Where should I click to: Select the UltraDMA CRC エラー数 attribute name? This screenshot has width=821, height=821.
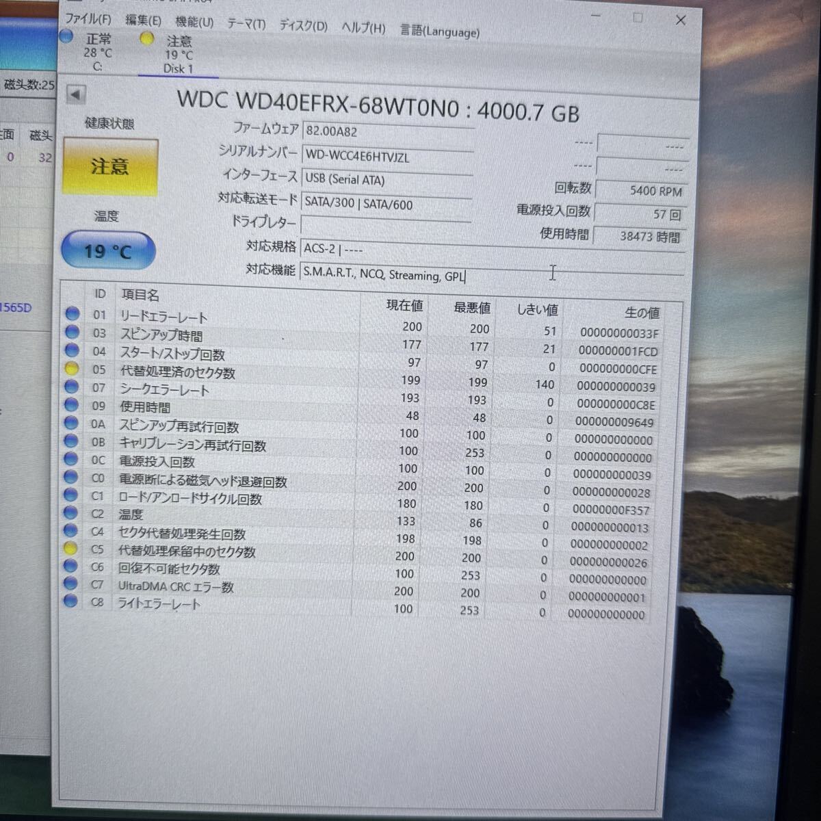pos(176,587)
